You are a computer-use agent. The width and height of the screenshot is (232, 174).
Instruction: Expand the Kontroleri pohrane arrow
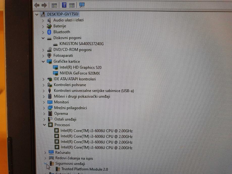(43, 85)
